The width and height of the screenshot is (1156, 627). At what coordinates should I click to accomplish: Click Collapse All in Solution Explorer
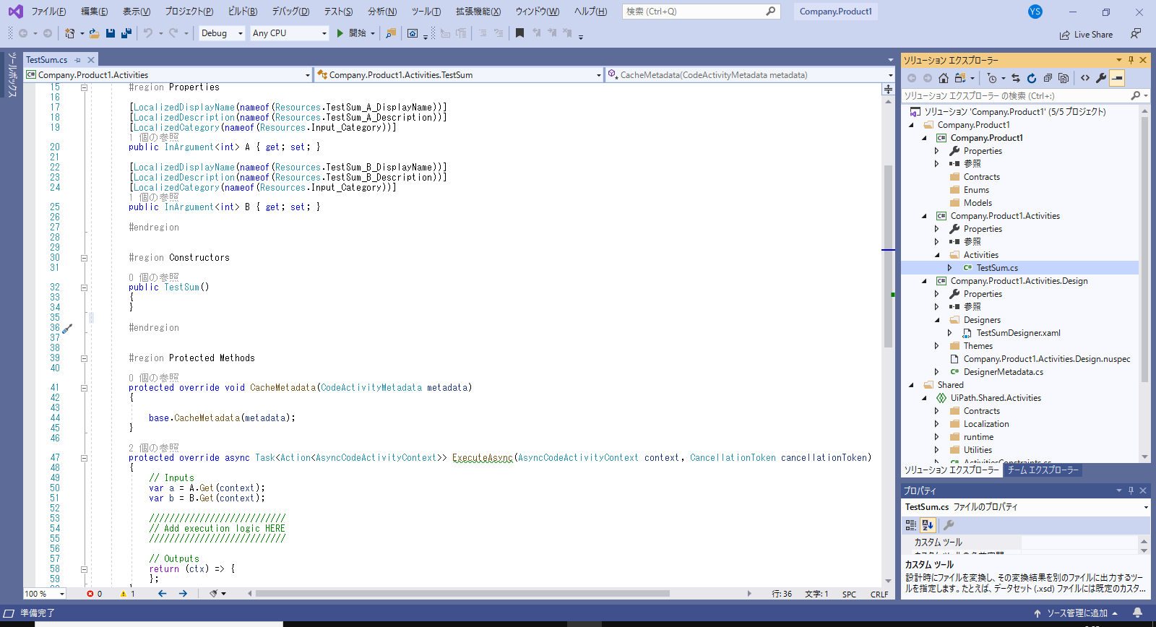tap(1048, 78)
